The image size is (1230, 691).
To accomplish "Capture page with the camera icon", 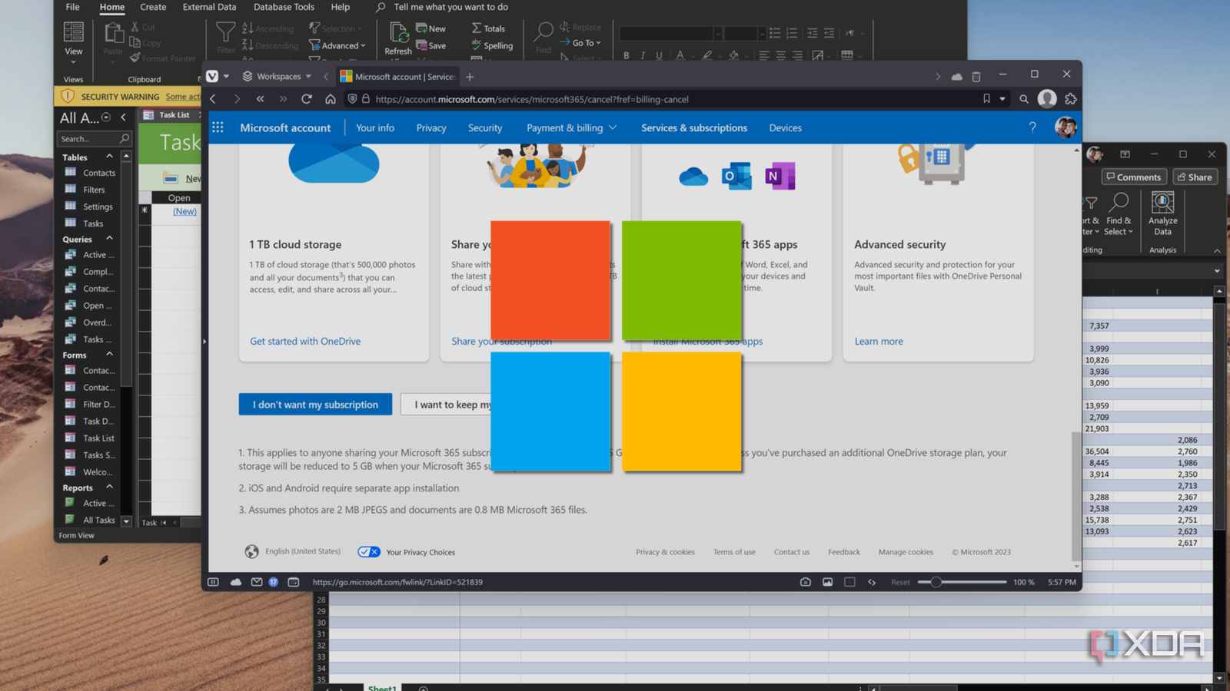I will pos(806,582).
